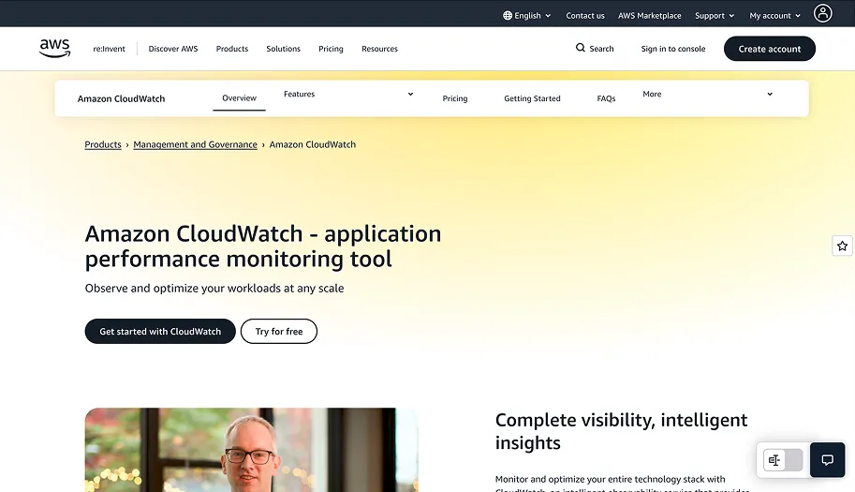The image size is (855, 492).
Task: Open the Products breadcrumb link
Action: (x=103, y=144)
